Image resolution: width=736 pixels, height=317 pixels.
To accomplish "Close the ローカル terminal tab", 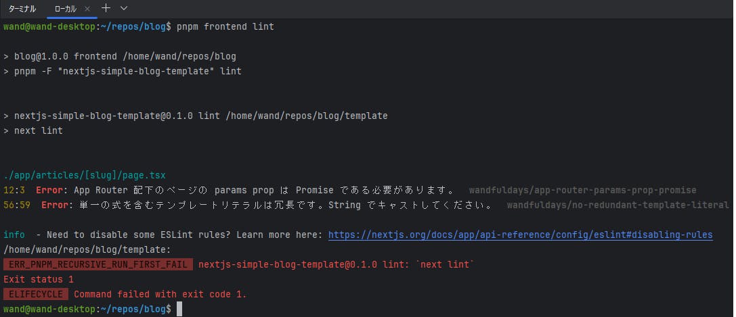I will (87, 8).
